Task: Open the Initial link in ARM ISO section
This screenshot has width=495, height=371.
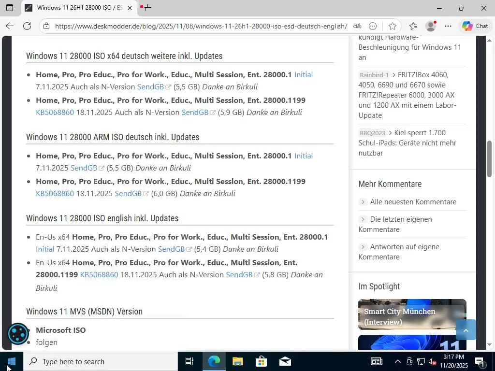Action: 304,156
